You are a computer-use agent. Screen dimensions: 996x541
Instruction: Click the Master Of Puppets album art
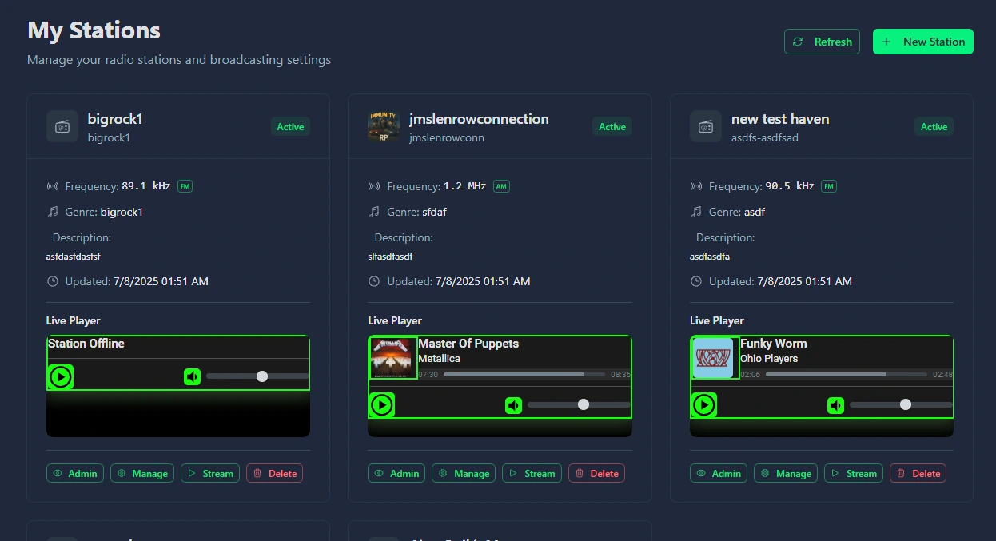(393, 358)
